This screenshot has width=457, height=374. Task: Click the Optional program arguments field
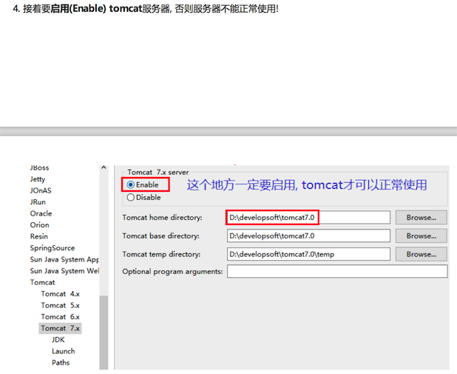[x=337, y=272]
